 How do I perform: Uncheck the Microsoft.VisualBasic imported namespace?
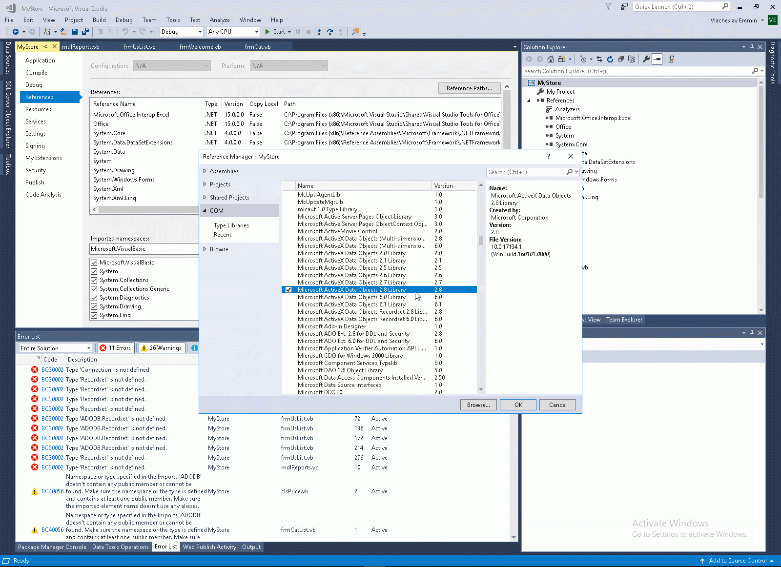point(94,263)
